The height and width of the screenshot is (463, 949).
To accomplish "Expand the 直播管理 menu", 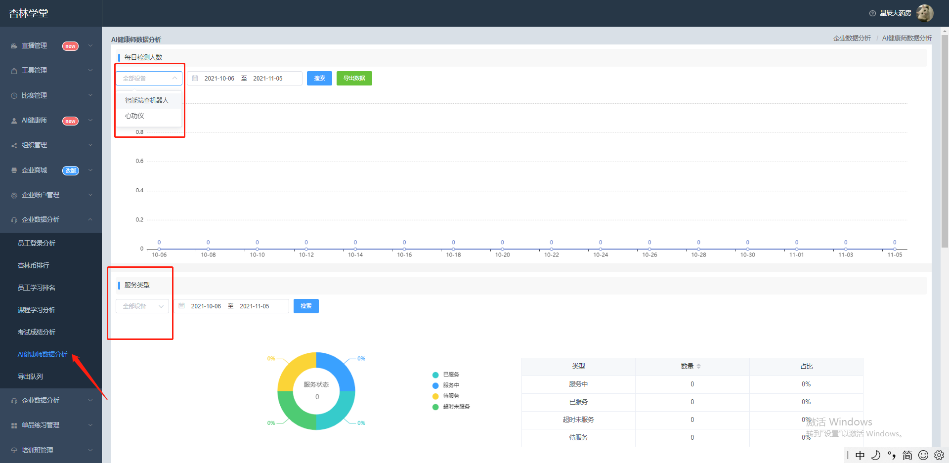I will tap(51, 46).
